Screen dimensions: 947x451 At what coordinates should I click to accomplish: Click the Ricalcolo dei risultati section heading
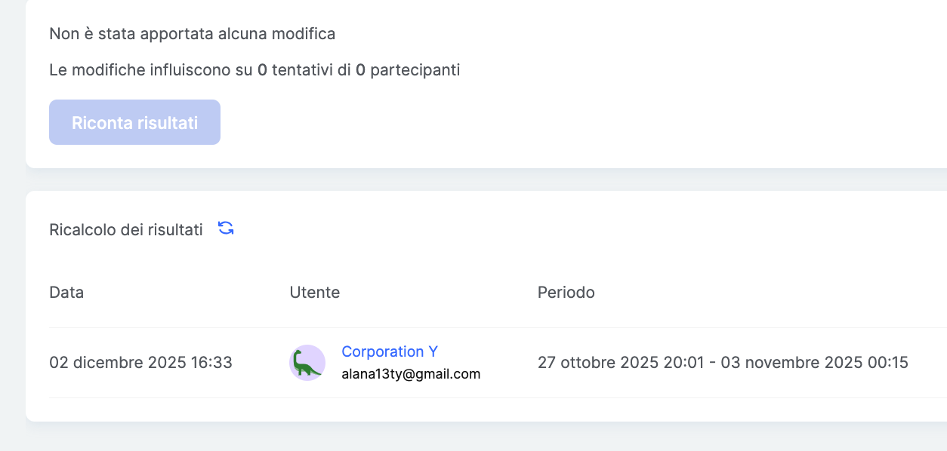[x=126, y=230]
